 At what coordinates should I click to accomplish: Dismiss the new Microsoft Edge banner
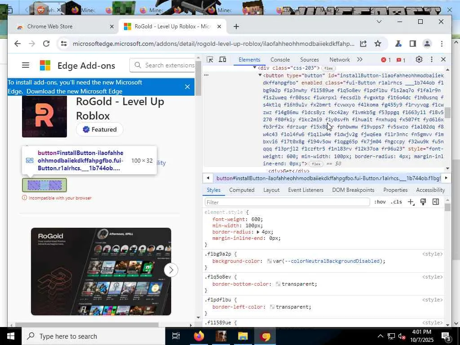pos(187,87)
